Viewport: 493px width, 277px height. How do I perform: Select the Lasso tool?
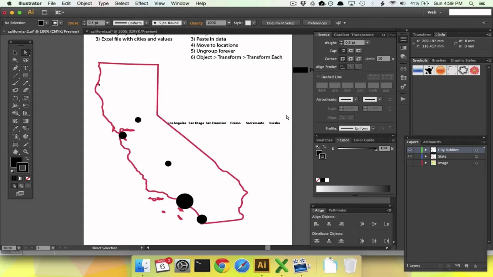[x=26, y=60]
